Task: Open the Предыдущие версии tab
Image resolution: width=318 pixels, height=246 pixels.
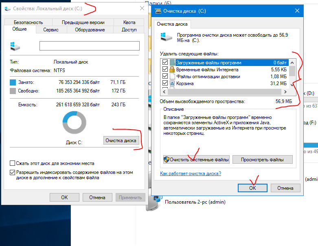Action: (x=83, y=22)
